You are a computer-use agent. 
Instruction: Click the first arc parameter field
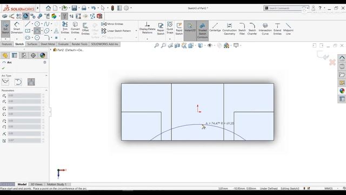(x=24, y=95)
